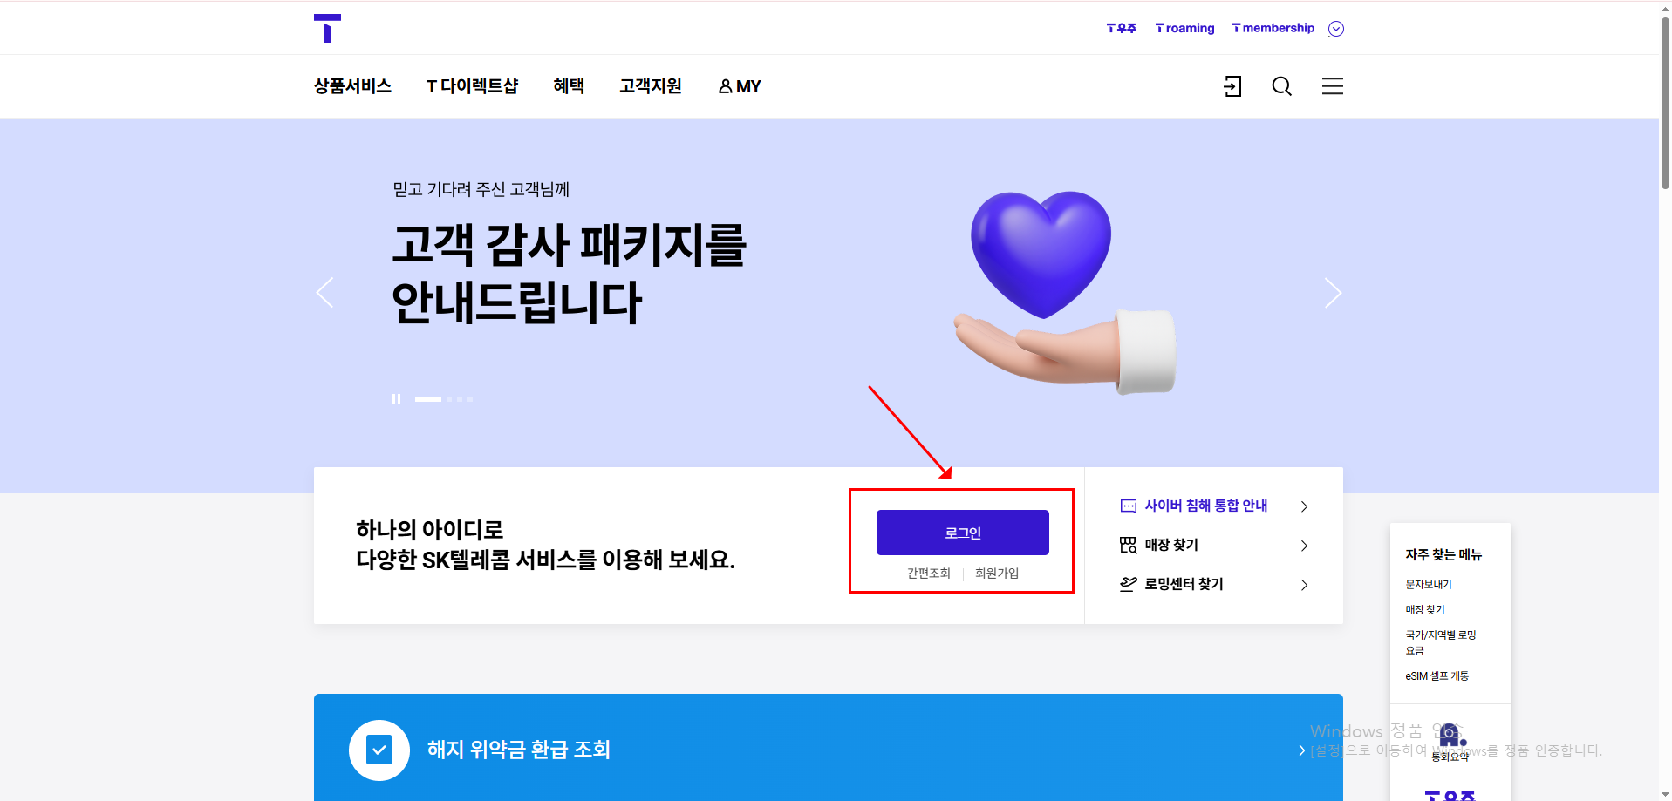
Task: Open the 사이버 침해 통합 안내 chevron
Action: point(1304,506)
